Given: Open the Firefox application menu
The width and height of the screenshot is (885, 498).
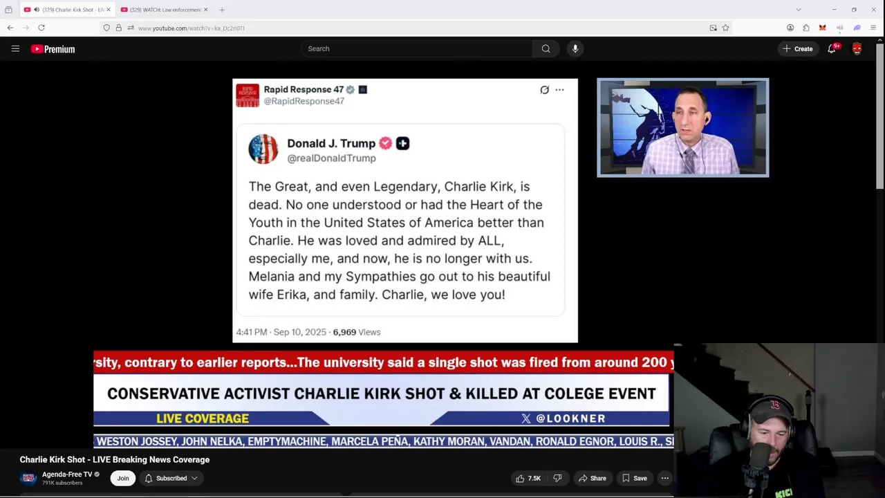Looking at the screenshot, I should pos(874,28).
